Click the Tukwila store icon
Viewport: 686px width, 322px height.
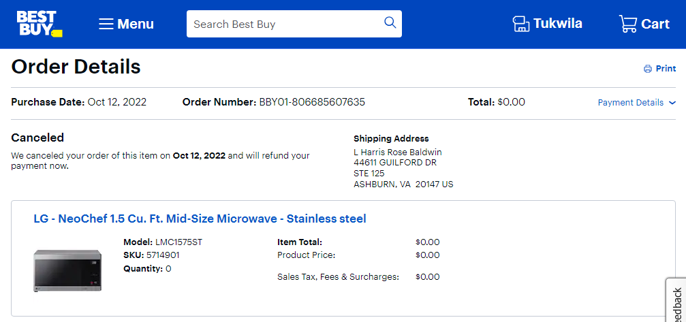(520, 24)
